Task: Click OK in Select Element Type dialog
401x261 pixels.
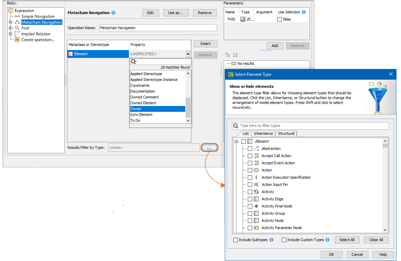Action: click(332, 254)
